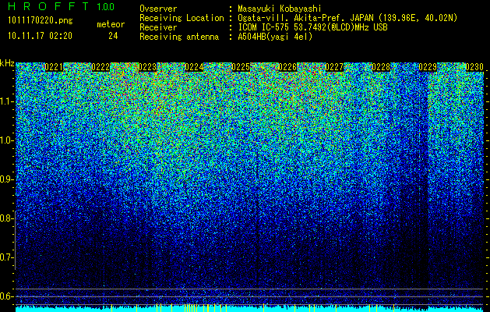Click the 1.0 frequency axis label

6,140
